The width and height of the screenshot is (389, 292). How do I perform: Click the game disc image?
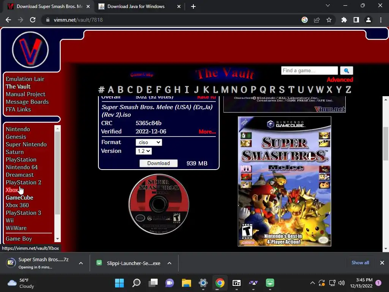[x=159, y=204]
